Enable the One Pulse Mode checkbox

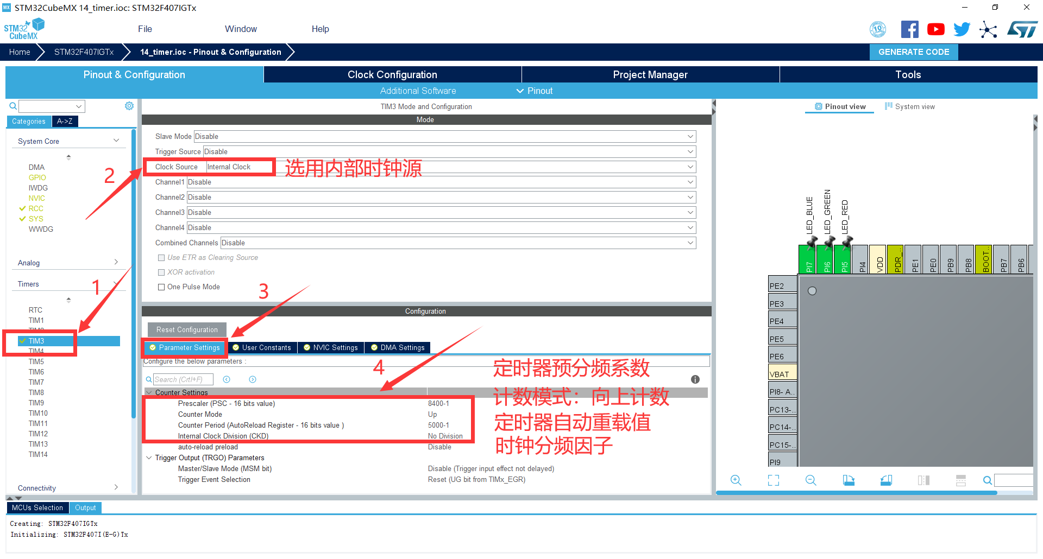coord(161,287)
